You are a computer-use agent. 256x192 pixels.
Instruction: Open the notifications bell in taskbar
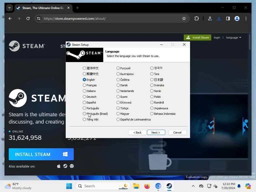[239, 186]
